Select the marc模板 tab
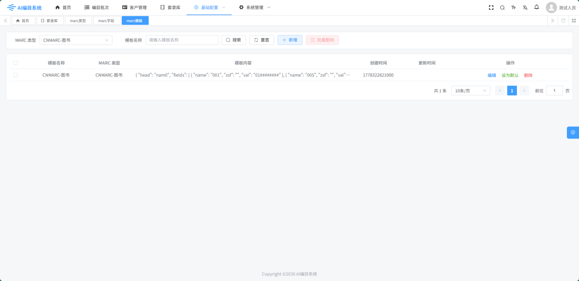The width and height of the screenshot is (579, 281). pyautogui.click(x=135, y=21)
